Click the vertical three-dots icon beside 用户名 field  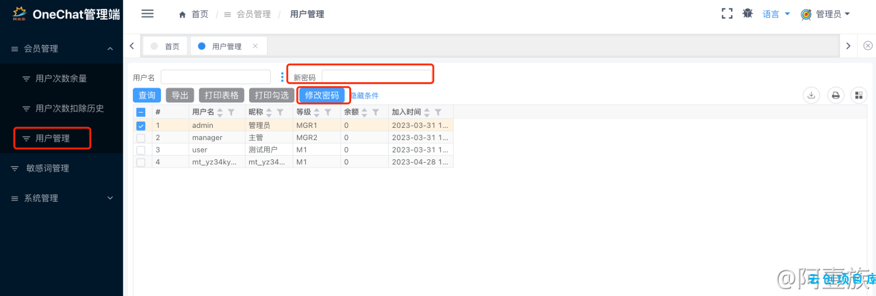tap(283, 77)
